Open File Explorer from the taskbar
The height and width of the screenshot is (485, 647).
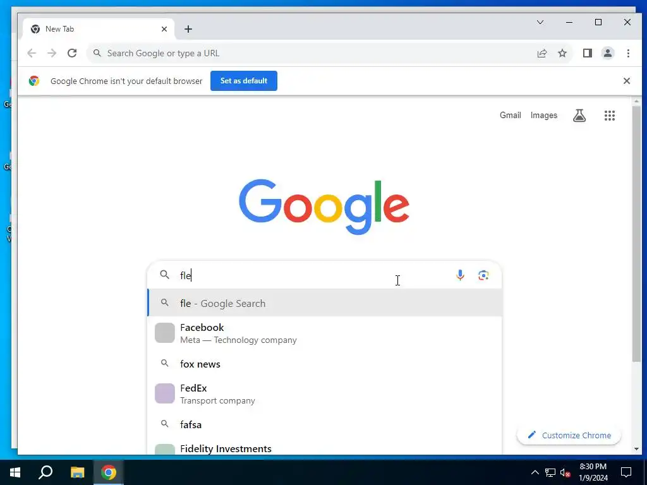[x=77, y=472]
